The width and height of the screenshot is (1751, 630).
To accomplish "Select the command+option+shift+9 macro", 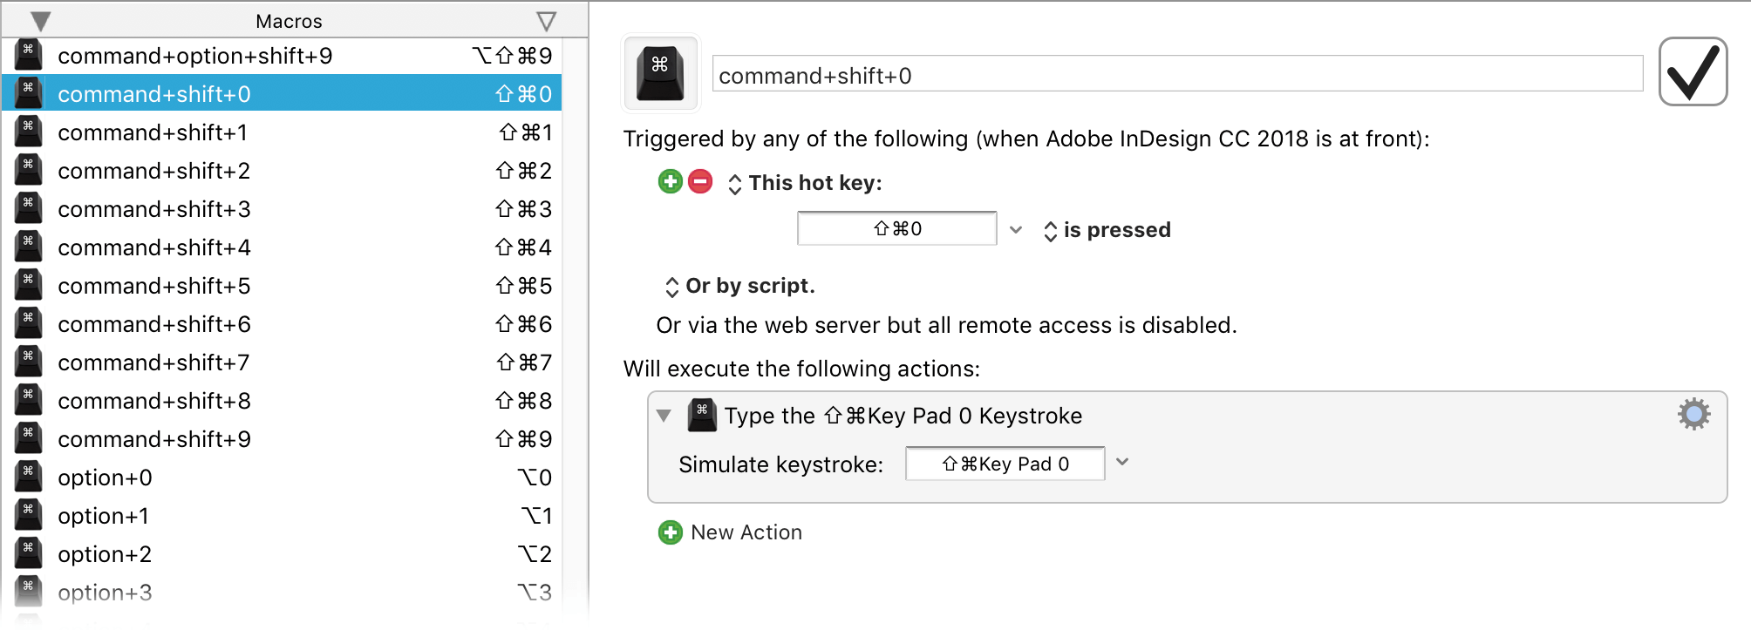I will pyautogui.click(x=282, y=56).
